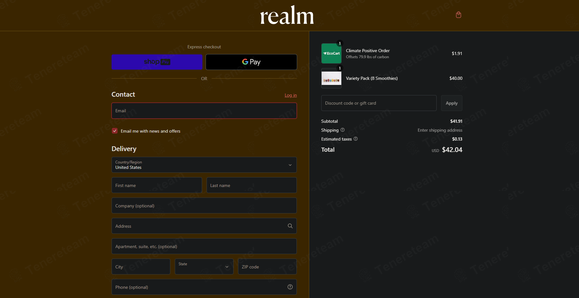The width and height of the screenshot is (579, 298).
Task: Click the Log in link
Action: 291,95
